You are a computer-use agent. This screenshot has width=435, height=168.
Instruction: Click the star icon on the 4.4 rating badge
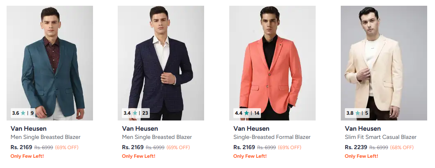point(246,113)
